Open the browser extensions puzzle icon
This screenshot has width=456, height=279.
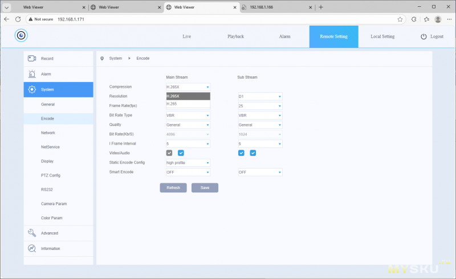tap(414, 19)
